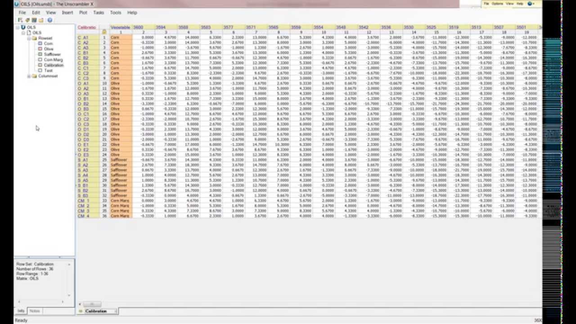Click the Unscrambler app icon in title bar
The width and height of the screenshot is (576, 324).
17,4
